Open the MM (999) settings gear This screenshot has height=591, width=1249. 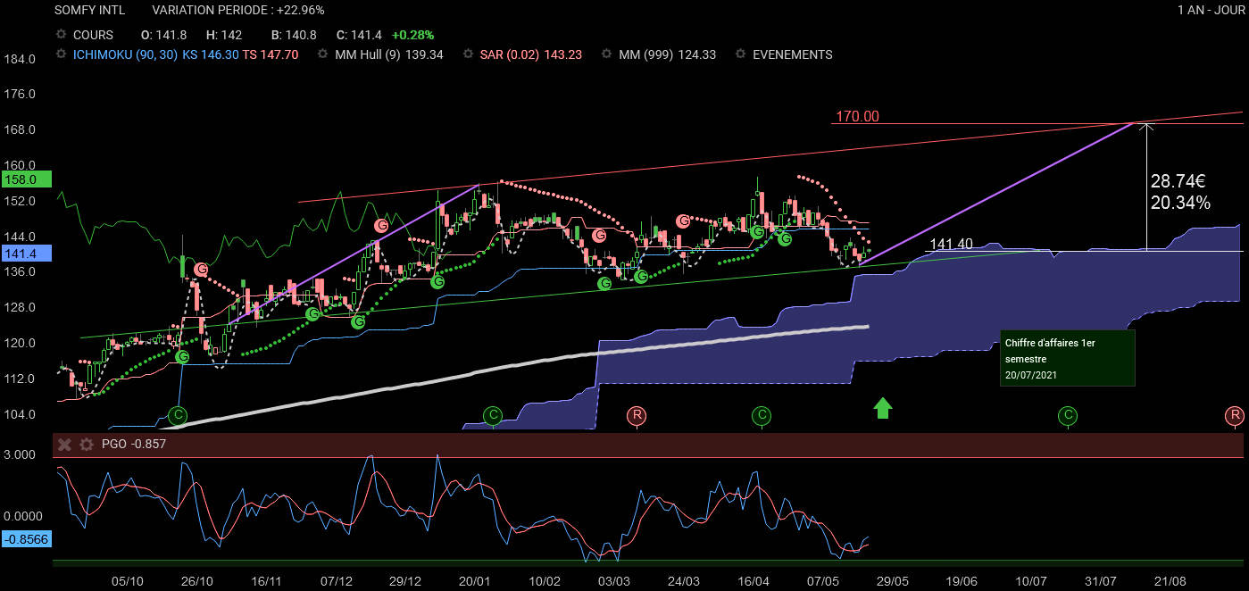[x=605, y=54]
